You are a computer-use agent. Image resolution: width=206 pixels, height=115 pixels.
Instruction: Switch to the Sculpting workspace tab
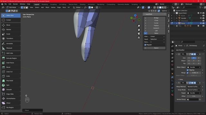(53, 4)
